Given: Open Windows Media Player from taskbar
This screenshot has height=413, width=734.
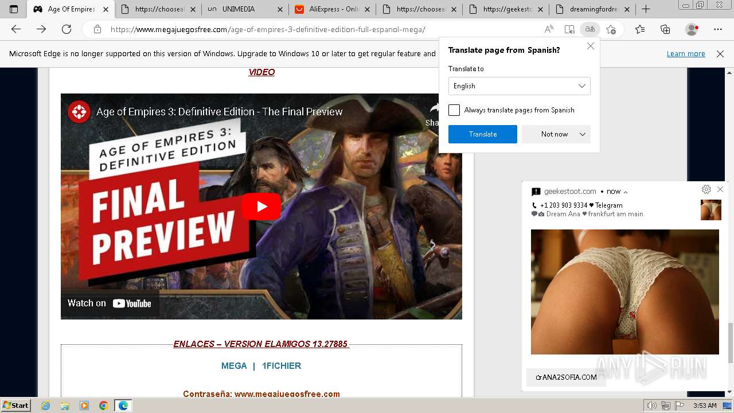Looking at the screenshot, I should [84, 406].
